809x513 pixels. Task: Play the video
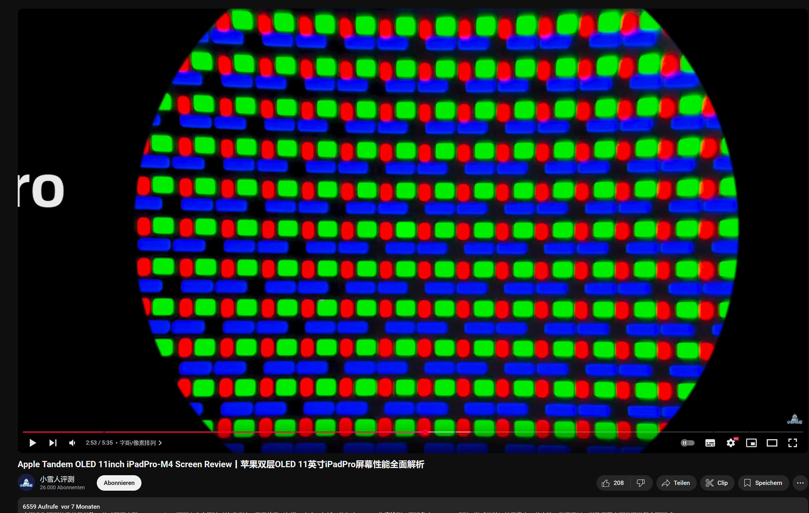point(32,443)
